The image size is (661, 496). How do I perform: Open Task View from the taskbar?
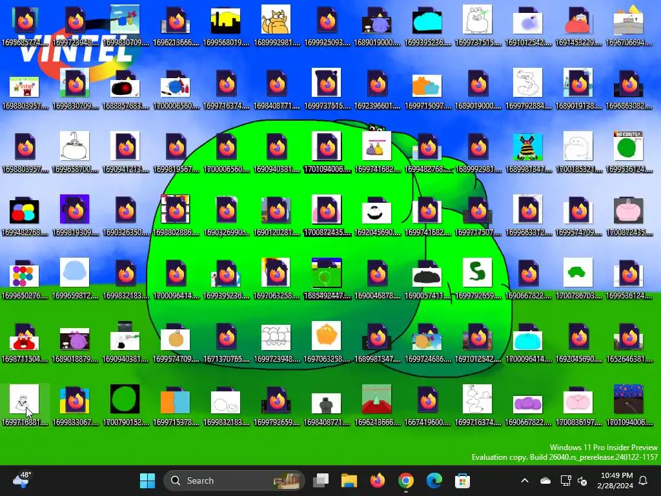click(321, 480)
